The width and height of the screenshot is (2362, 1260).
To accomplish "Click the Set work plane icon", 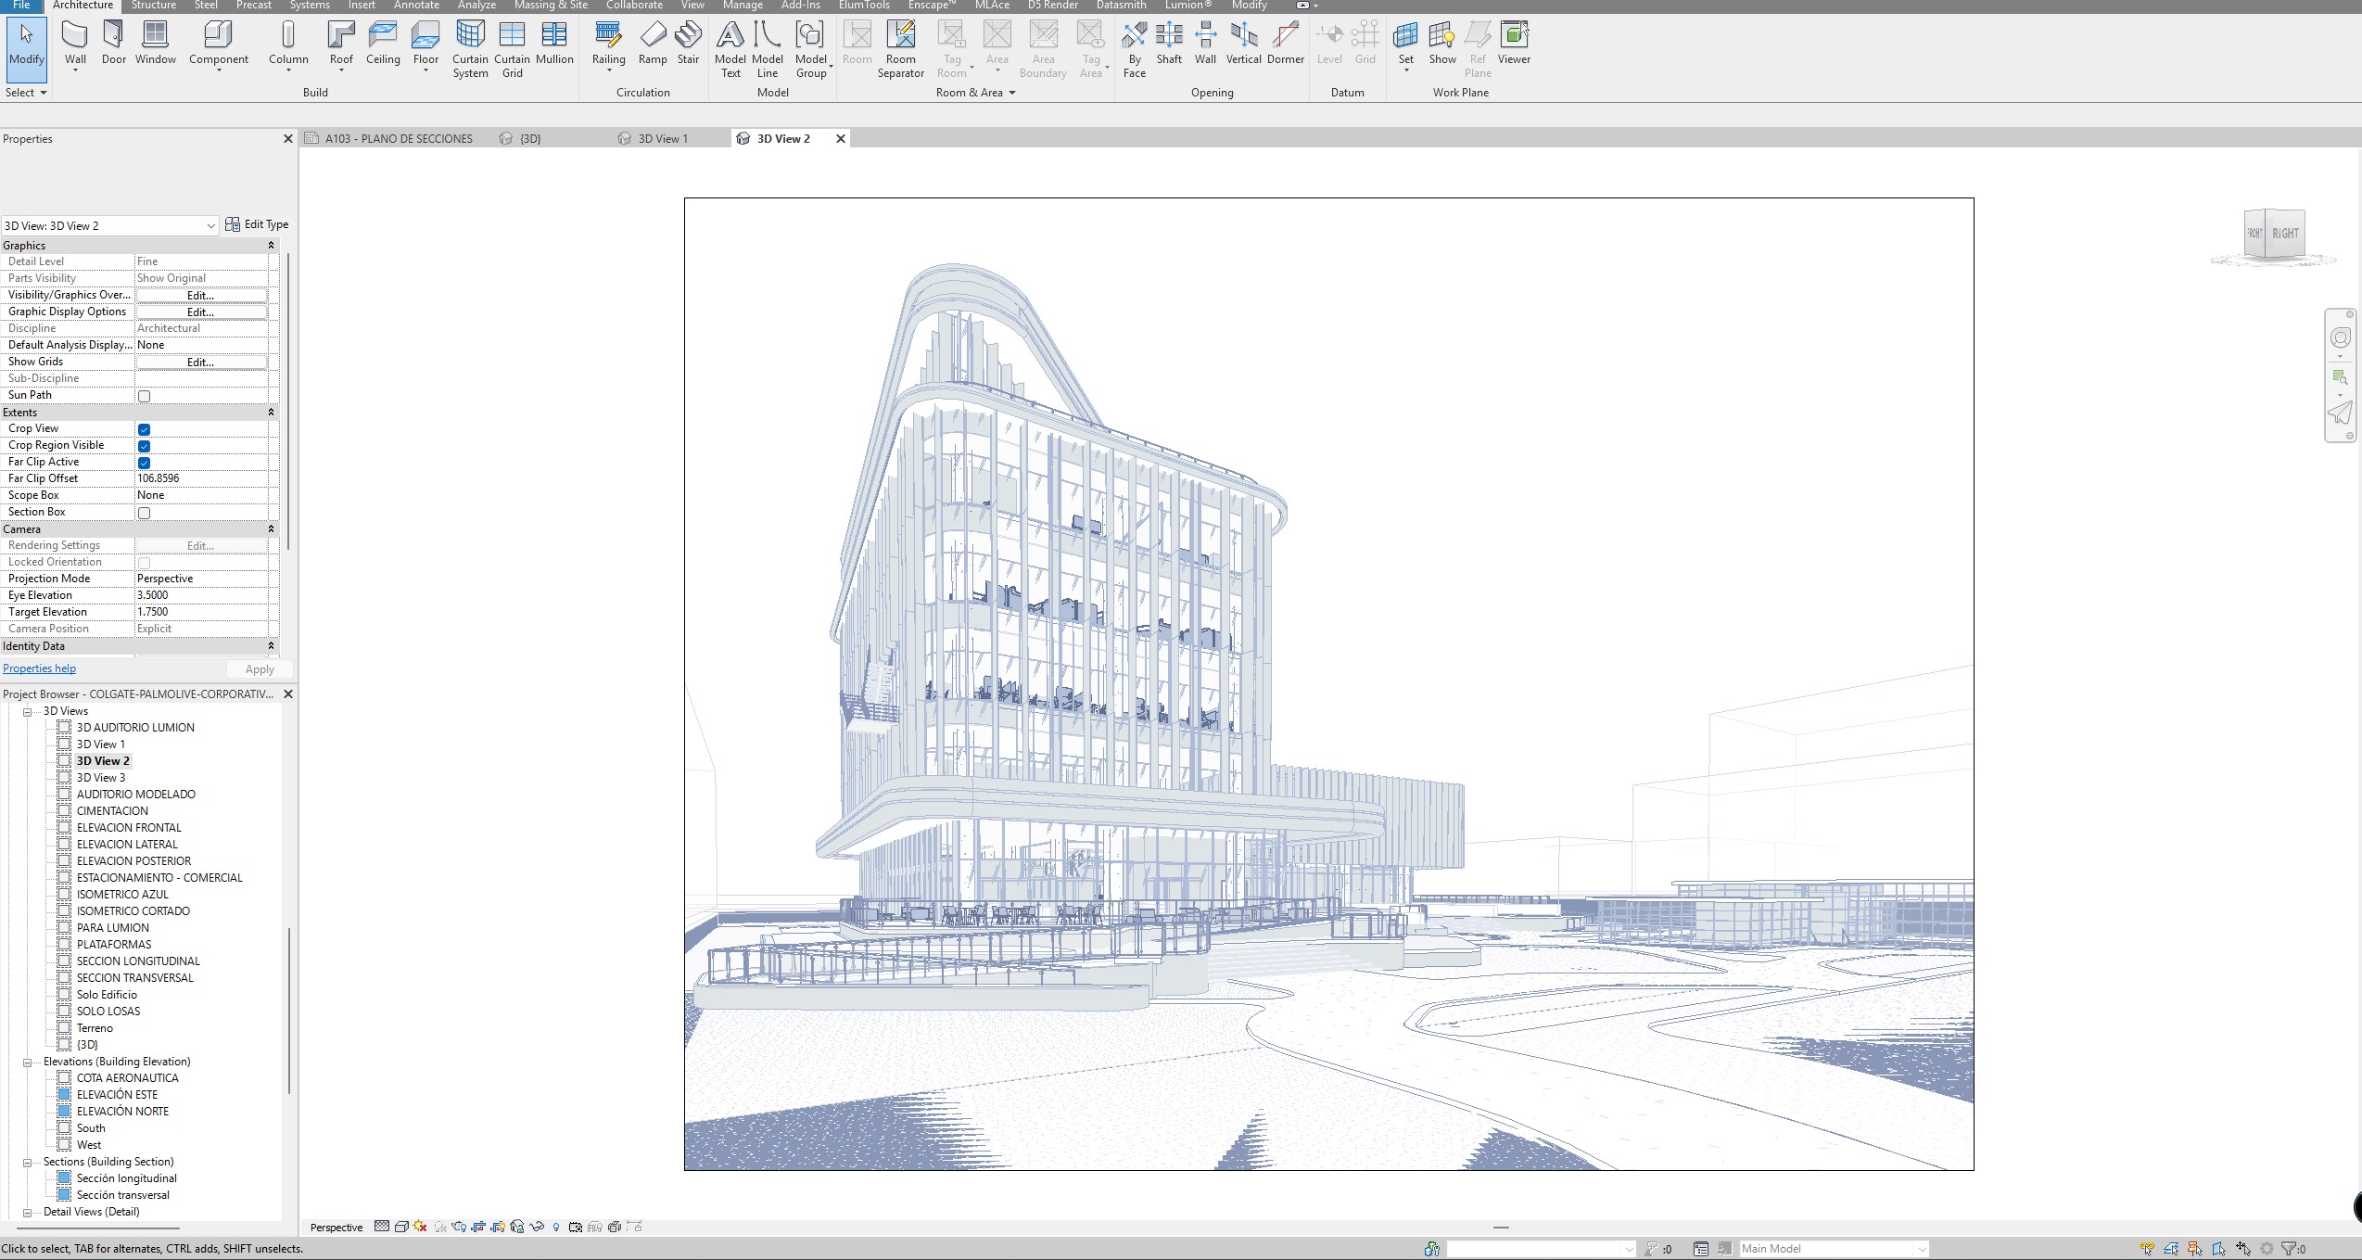I will [1405, 44].
